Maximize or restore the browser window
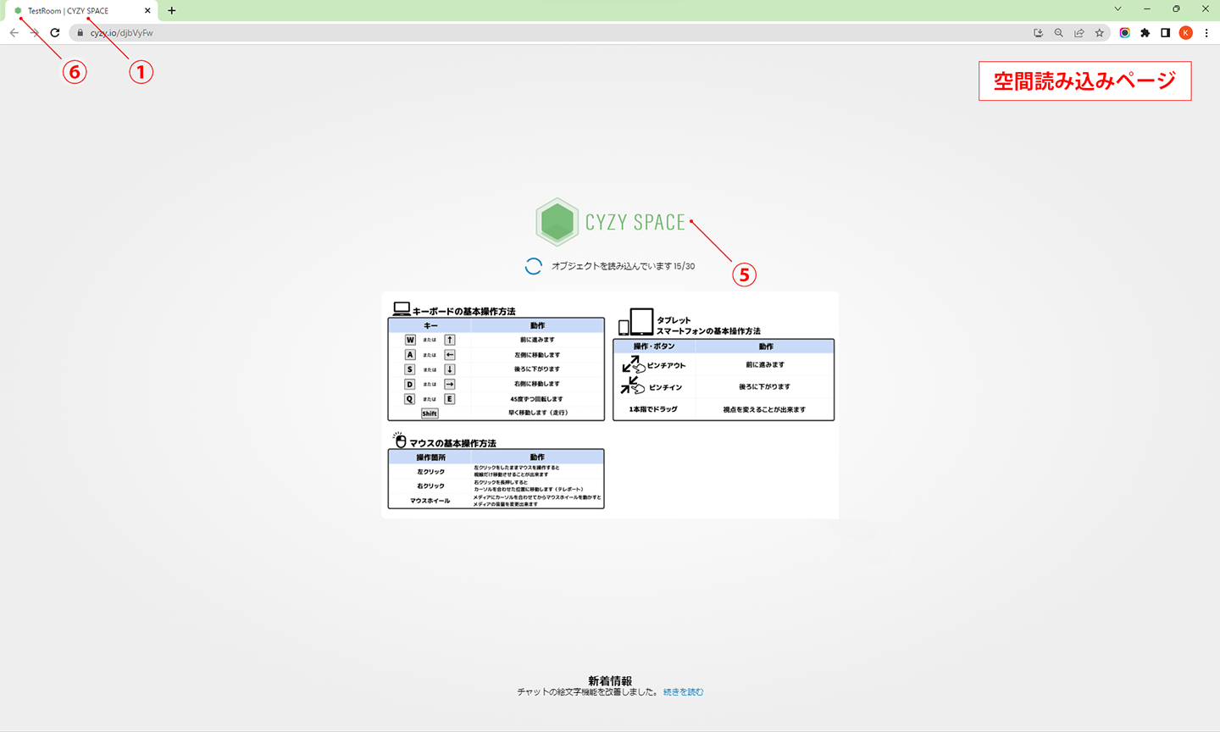The width and height of the screenshot is (1220, 732). point(1176,9)
